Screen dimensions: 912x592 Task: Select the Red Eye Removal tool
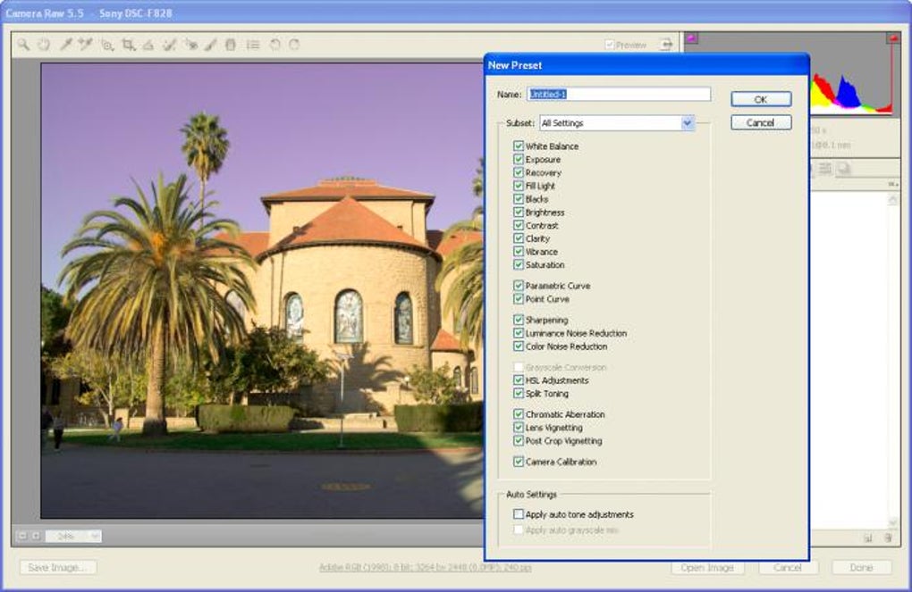pos(190,45)
